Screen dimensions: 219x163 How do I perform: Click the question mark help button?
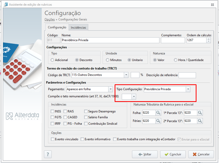tap(48, 154)
